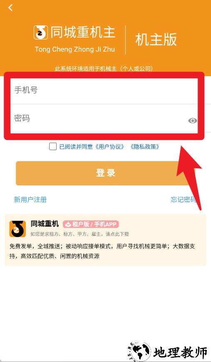The height and width of the screenshot is (362, 211).
Task: Tap the 地理教师 globe watermark logo
Action: click(139, 352)
